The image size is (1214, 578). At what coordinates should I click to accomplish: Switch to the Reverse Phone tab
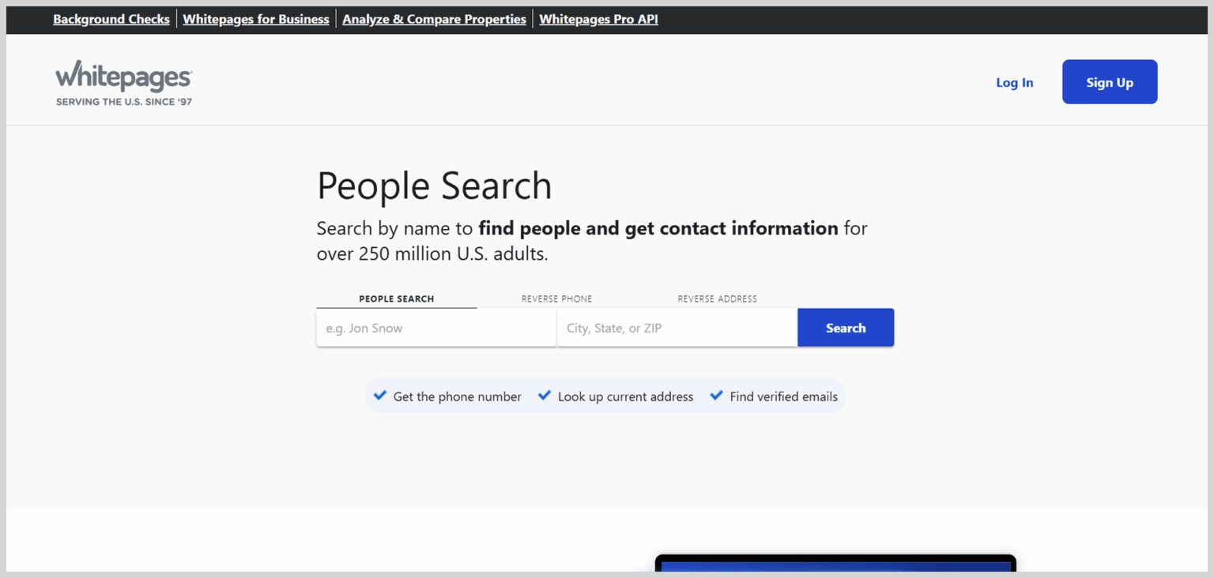click(x=556, y=298)
